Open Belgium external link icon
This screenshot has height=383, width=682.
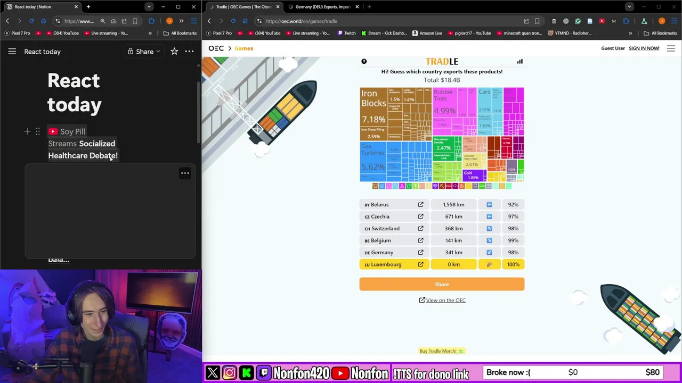click(x=420, y=240)
